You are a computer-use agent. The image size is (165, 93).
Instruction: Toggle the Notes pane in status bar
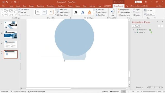(105, 92)
